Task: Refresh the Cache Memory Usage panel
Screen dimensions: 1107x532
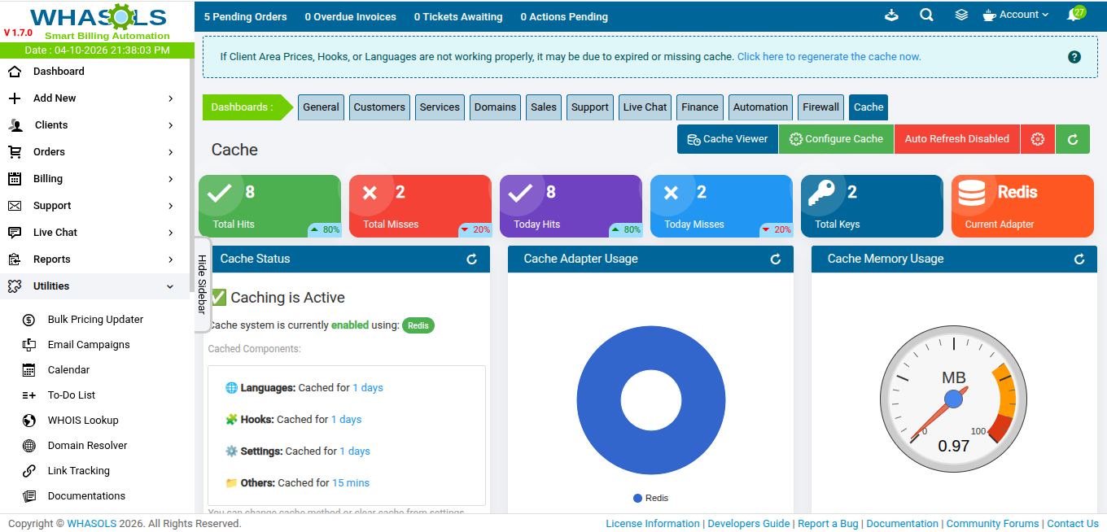Action: point(1079,259)
